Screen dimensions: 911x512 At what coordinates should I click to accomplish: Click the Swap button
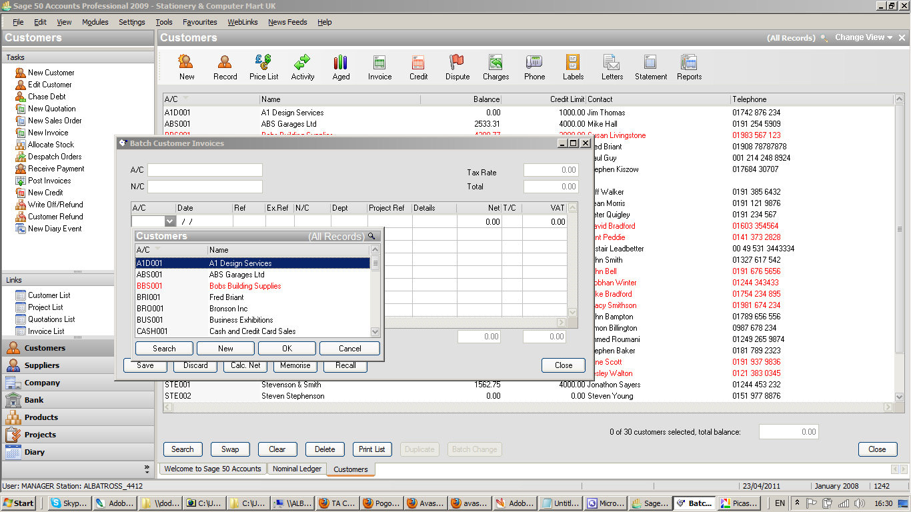[230, 449]
